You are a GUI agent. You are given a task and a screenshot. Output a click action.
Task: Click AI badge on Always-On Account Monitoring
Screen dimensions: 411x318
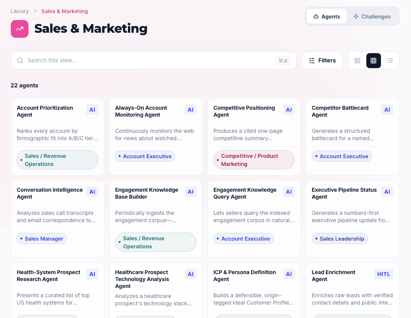[x=191, y=110]
